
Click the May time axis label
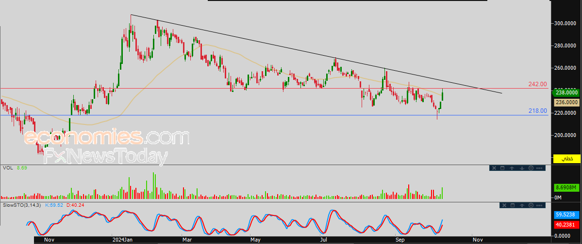click(256, 240)
